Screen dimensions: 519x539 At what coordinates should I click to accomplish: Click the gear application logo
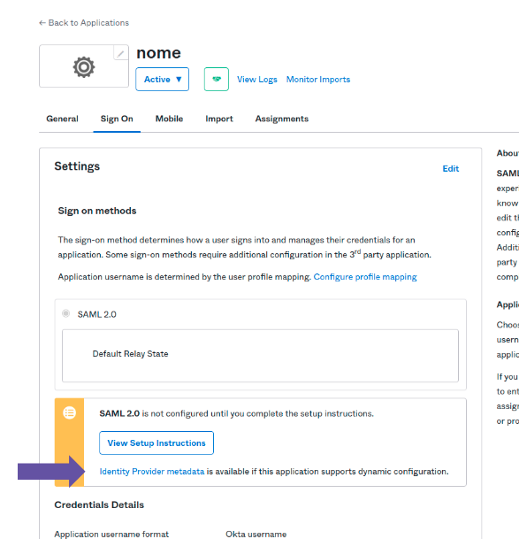pyautogui.click(x=84, y=67)
